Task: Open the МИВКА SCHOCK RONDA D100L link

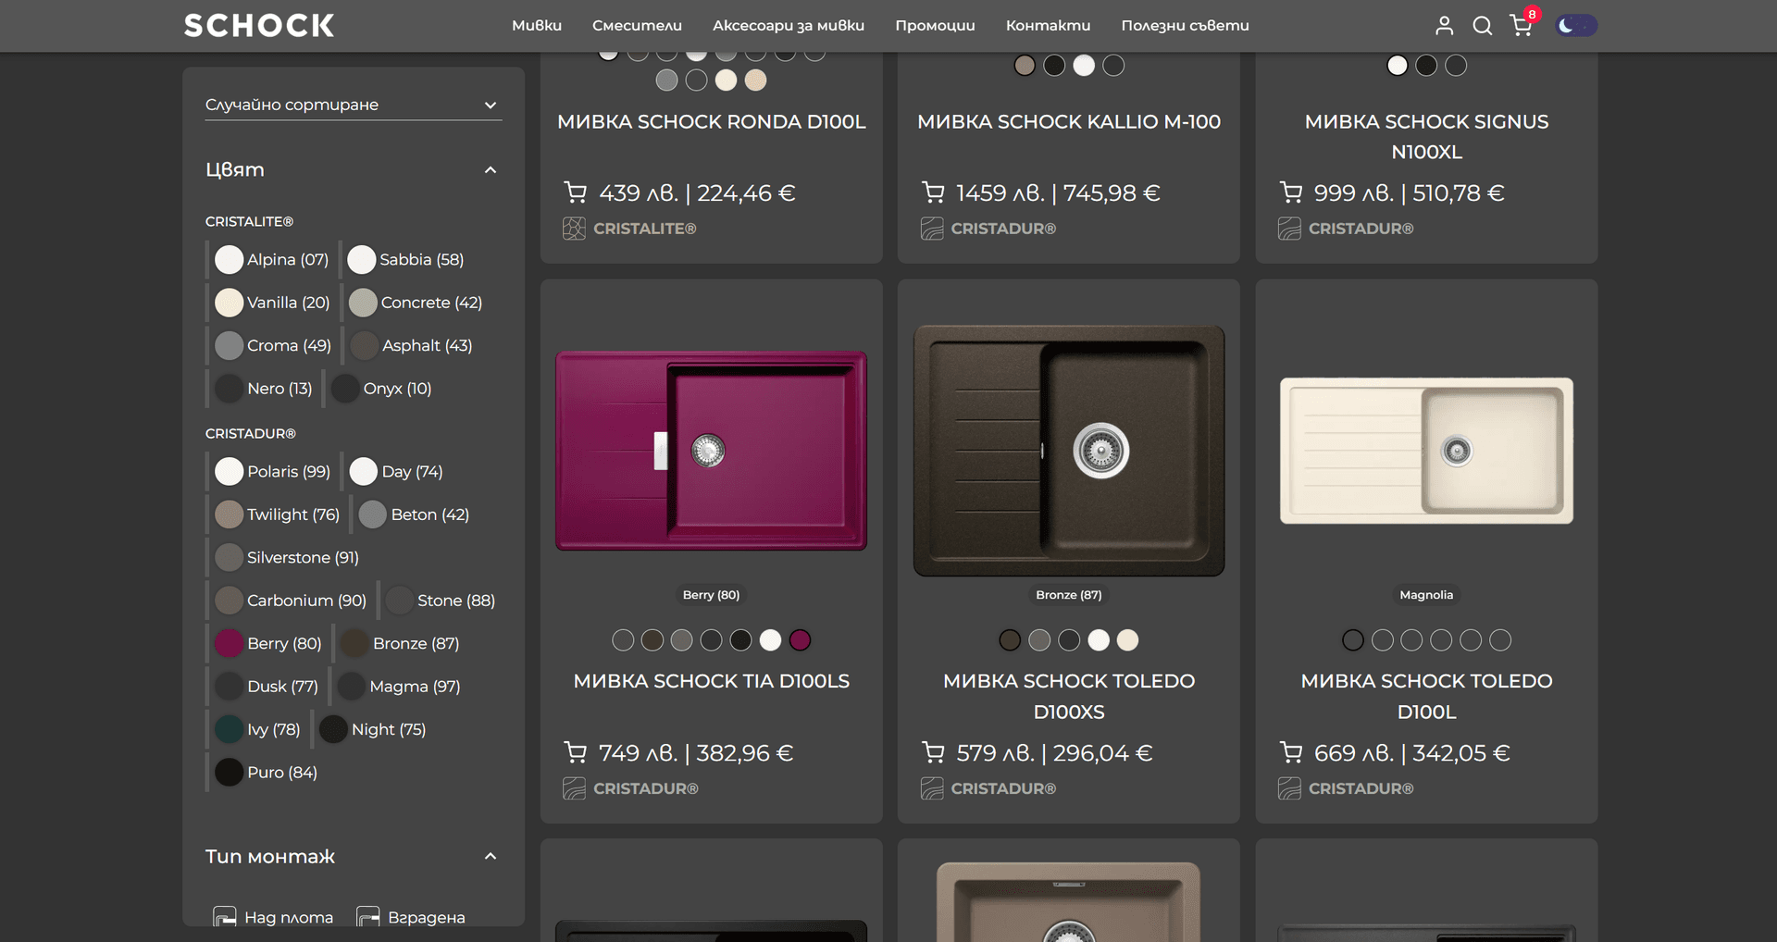Action: click(x=711, y=122)
